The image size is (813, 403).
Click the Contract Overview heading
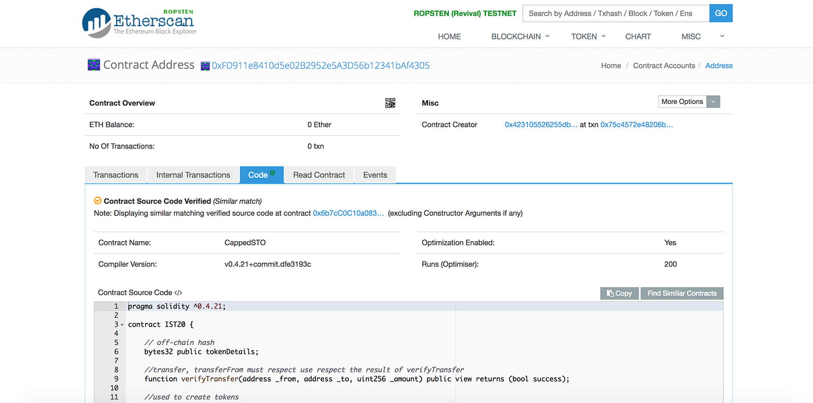click(x=122, y=103)
